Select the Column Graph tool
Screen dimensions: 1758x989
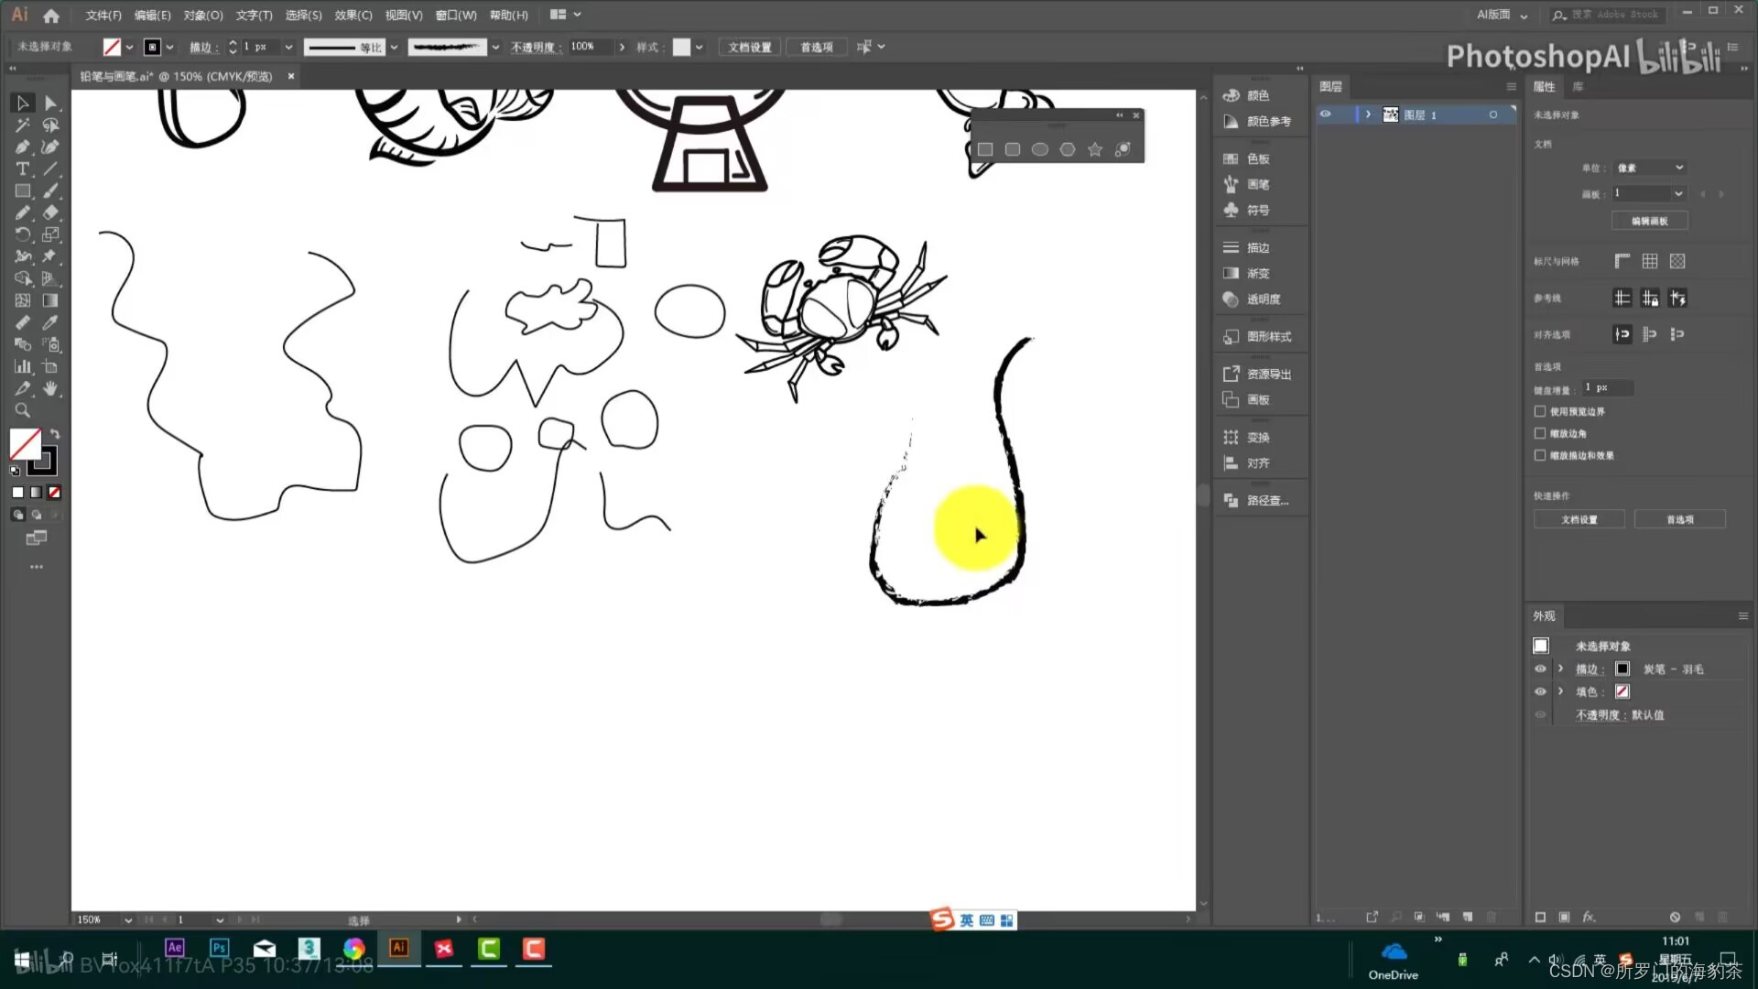[23, 367]
